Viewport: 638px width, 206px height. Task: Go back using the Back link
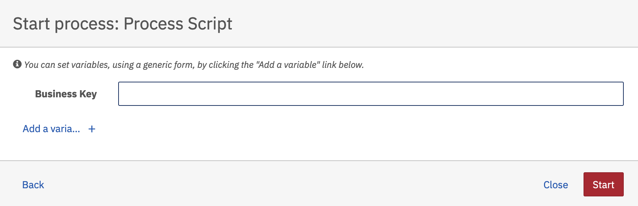33,185
